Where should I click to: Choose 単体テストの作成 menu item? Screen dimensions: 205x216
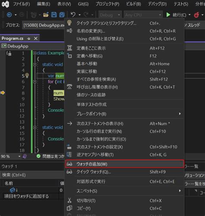124,104
